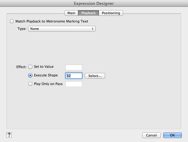This screenshot has height=142, width=188.
Task: Select the Execute Shape radio button
Action: tap(30, 75)
